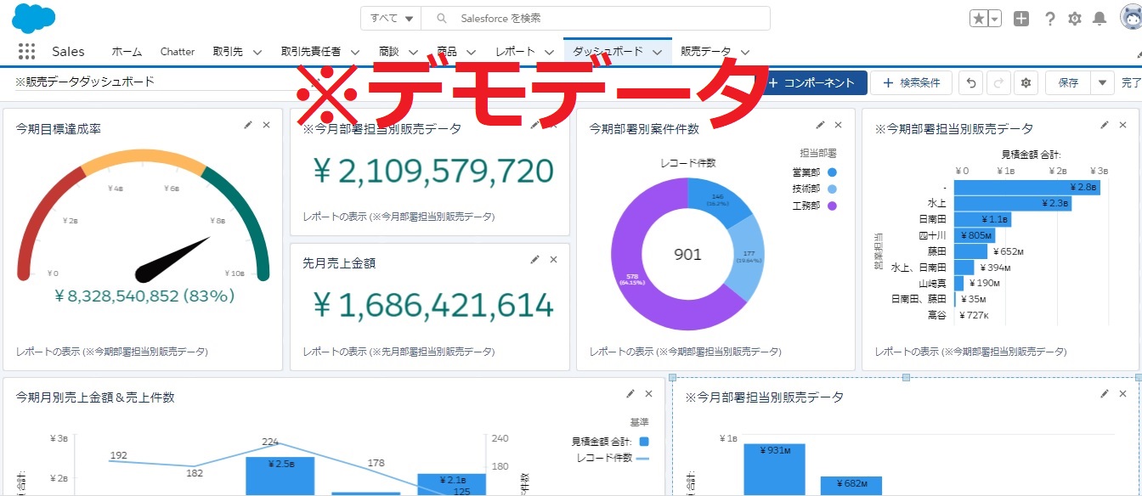Screen dimensions: 1142x496
Task: Open dashboard properties gear icon
Action: 1026,82
